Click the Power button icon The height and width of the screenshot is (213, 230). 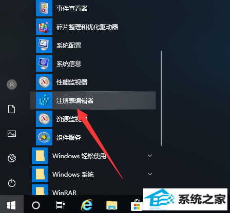click(12, 183)
